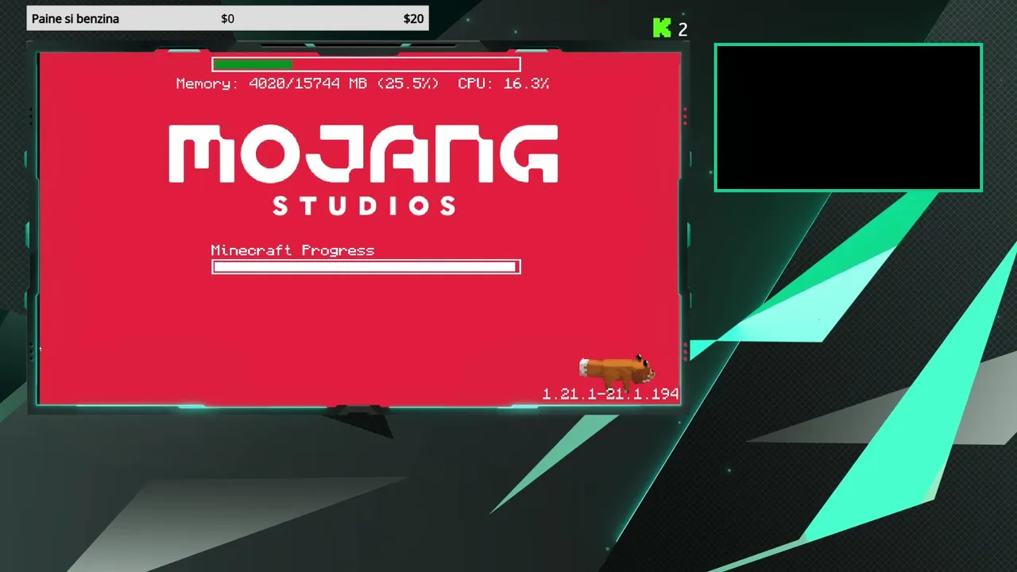
Task: Click the "$0" donation amount
Action: 227,18
